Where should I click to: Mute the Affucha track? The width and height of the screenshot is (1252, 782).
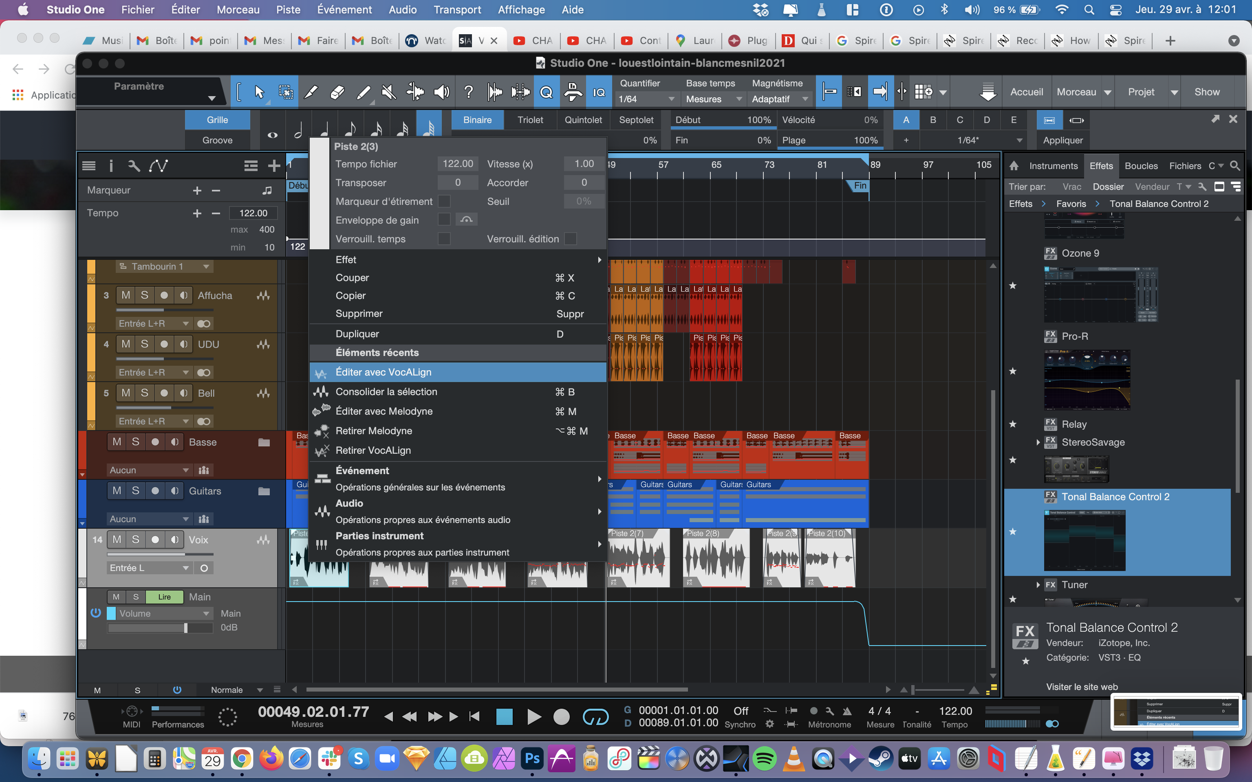pos(126,295)
